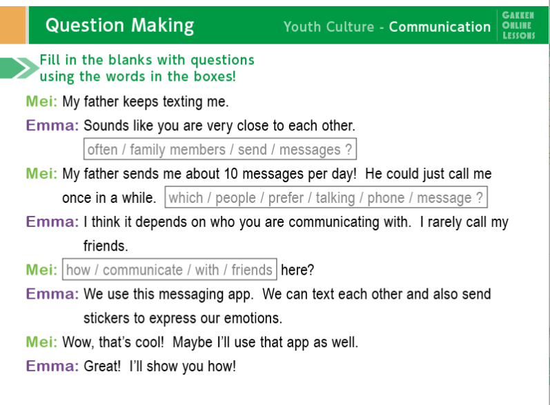Click the green double-arrow chevron icon
Image resolution: width=550 pixels, height=405 pixels.
[19, 68]
